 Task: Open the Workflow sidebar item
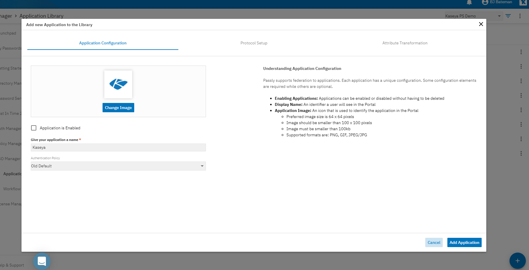(12, 189)
